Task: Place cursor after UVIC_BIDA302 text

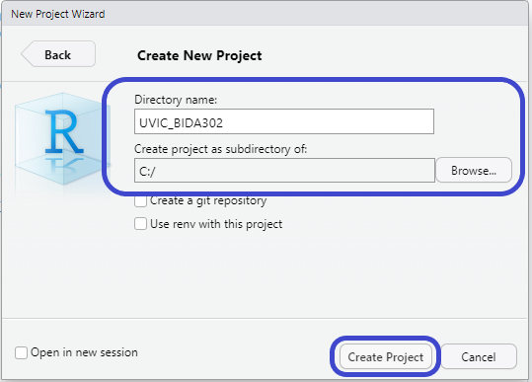Action: point(225,122)
